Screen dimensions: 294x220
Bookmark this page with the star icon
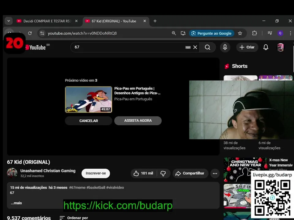(240, 33)
